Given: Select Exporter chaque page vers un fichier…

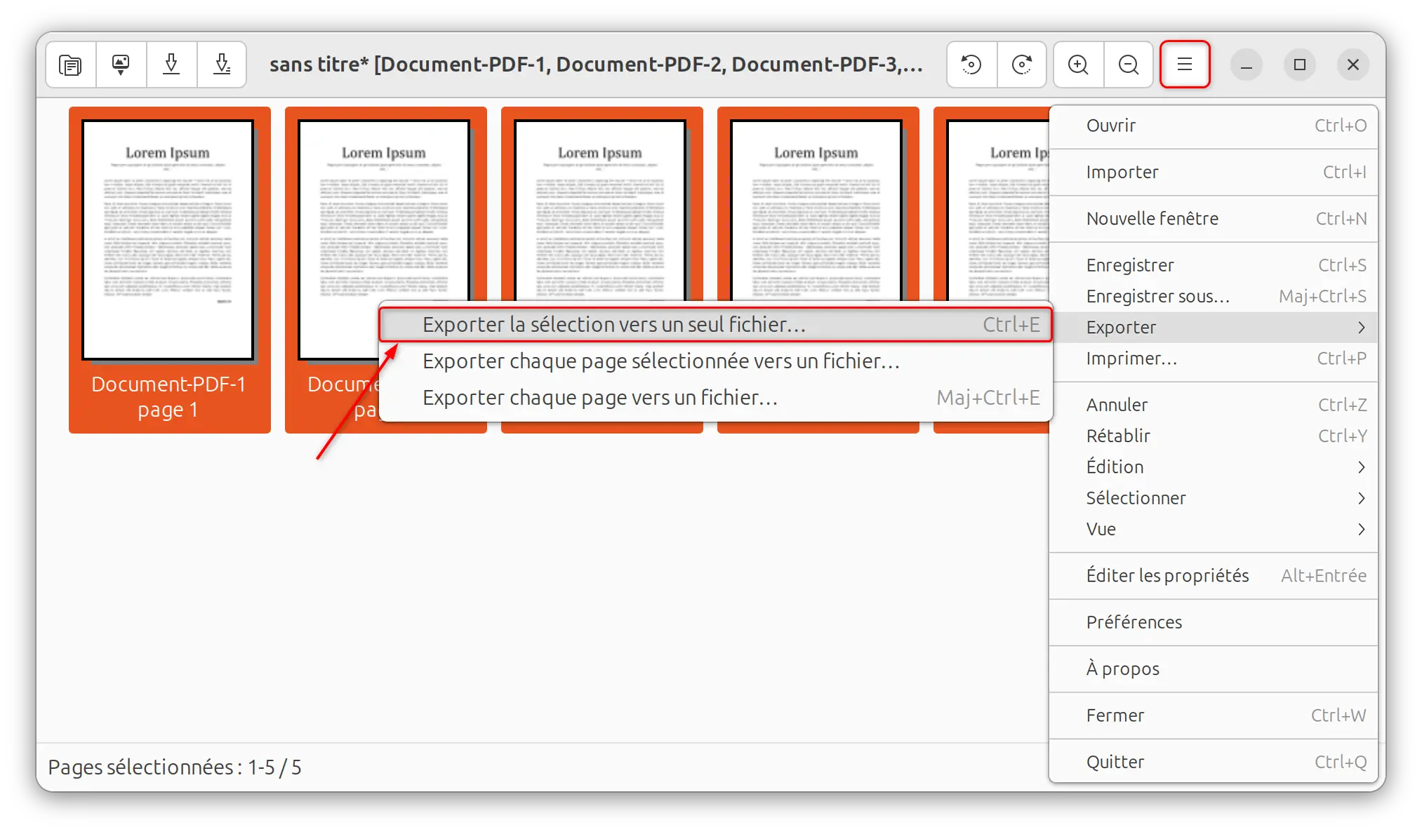Looking at the screenshot, I should click(716, 397).
